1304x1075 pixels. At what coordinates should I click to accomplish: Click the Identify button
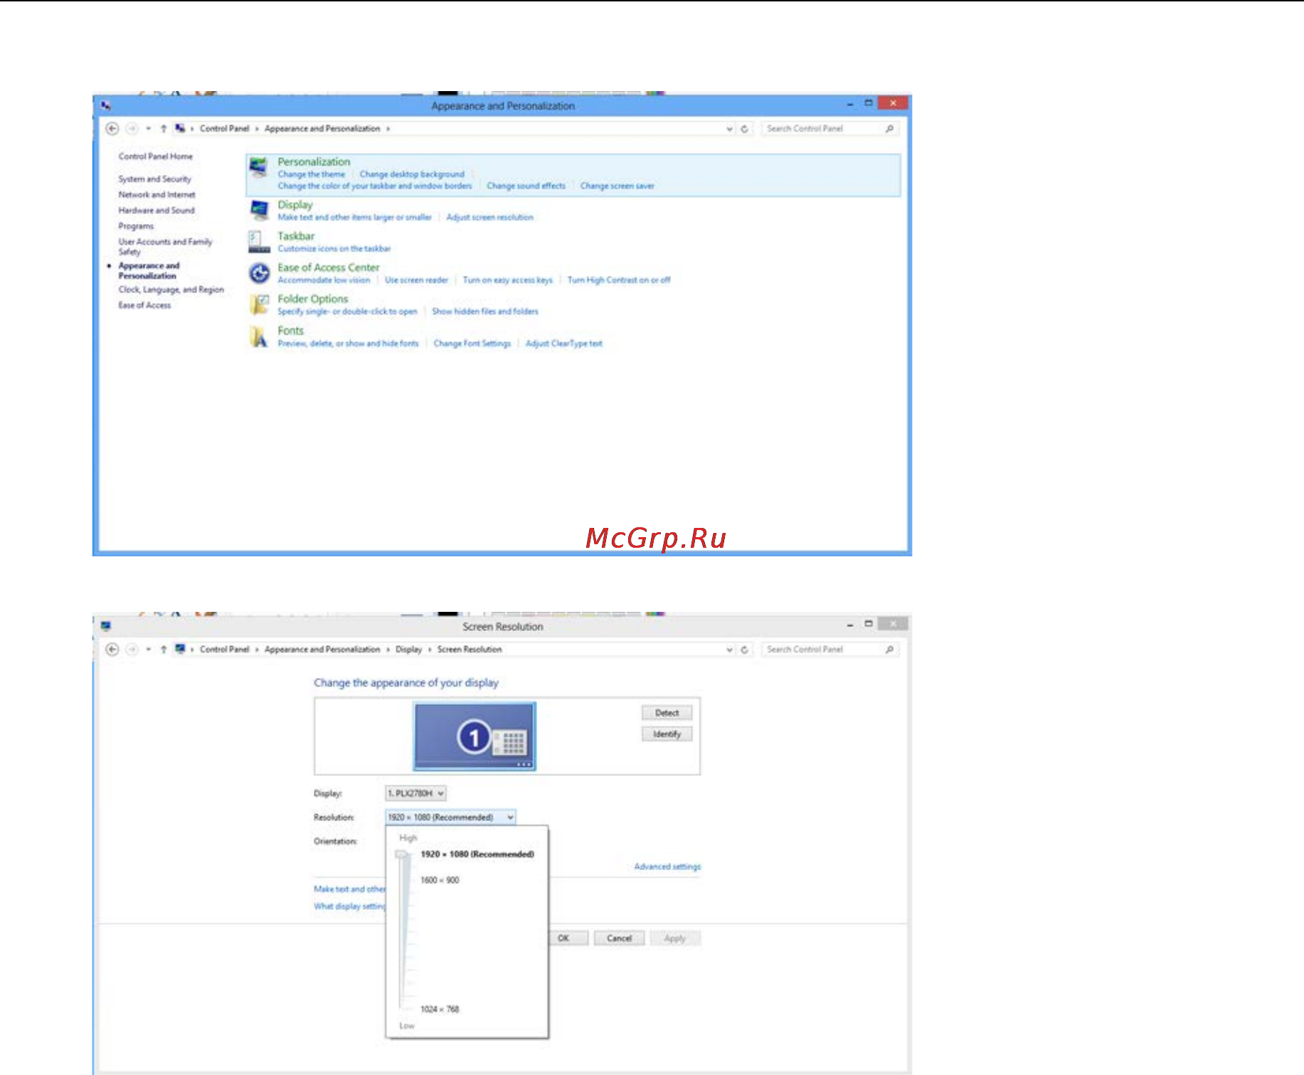pyautogui.click(x=667, y=734)
